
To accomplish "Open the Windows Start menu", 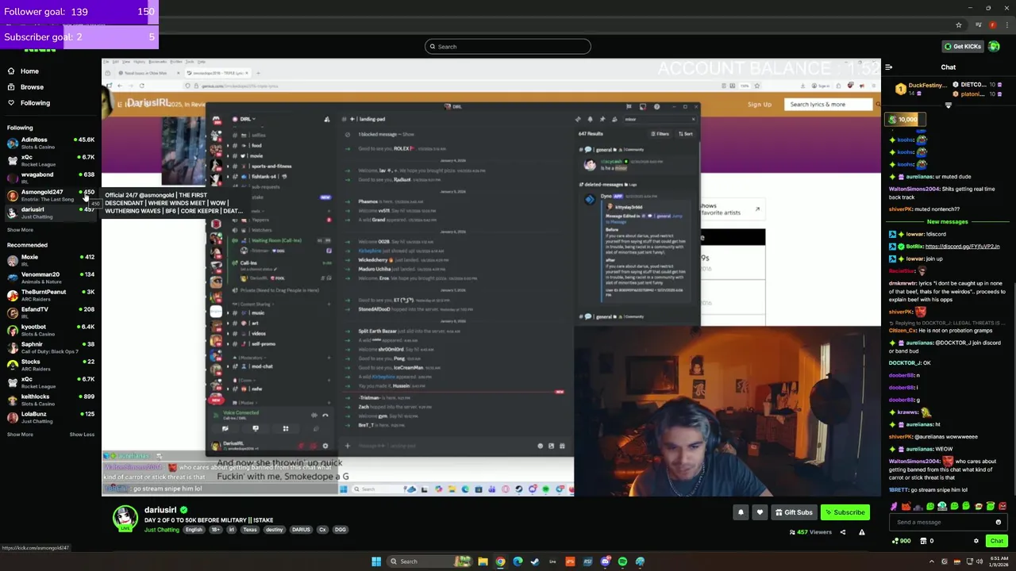I will click(x=376, y=561).
